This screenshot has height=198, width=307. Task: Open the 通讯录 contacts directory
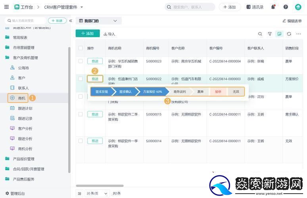[255, 7]
